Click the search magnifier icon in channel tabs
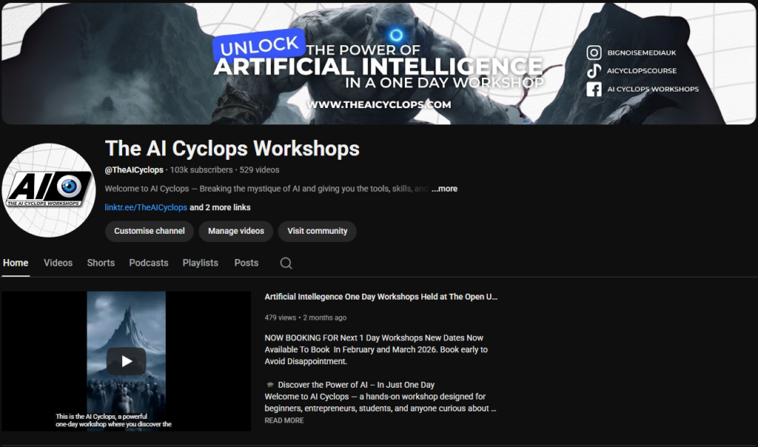The width and height of the screenshot is (758, 447). click(x=286, y=263)
